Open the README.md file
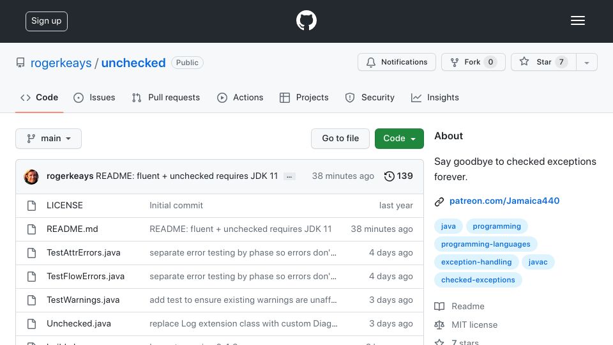The image size is (613, 345). 72,229
